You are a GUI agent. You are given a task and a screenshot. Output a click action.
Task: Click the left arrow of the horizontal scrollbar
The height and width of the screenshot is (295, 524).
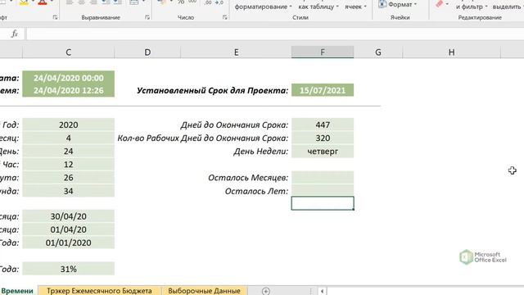point(322,291)
